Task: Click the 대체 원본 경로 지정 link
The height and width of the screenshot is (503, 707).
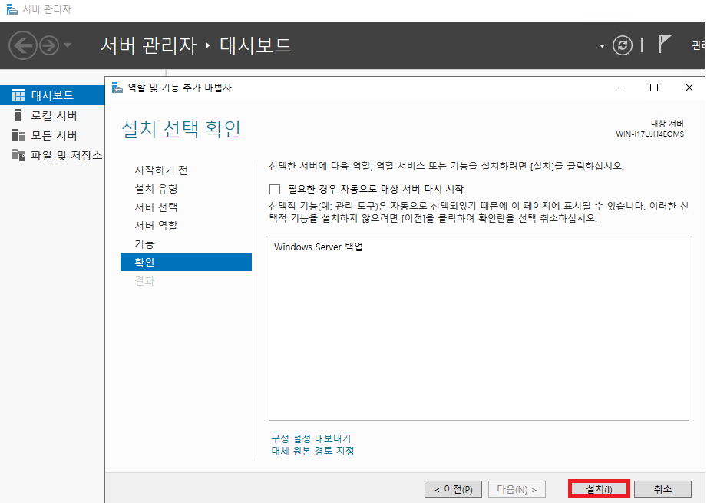Action: (x=312, y=451)
